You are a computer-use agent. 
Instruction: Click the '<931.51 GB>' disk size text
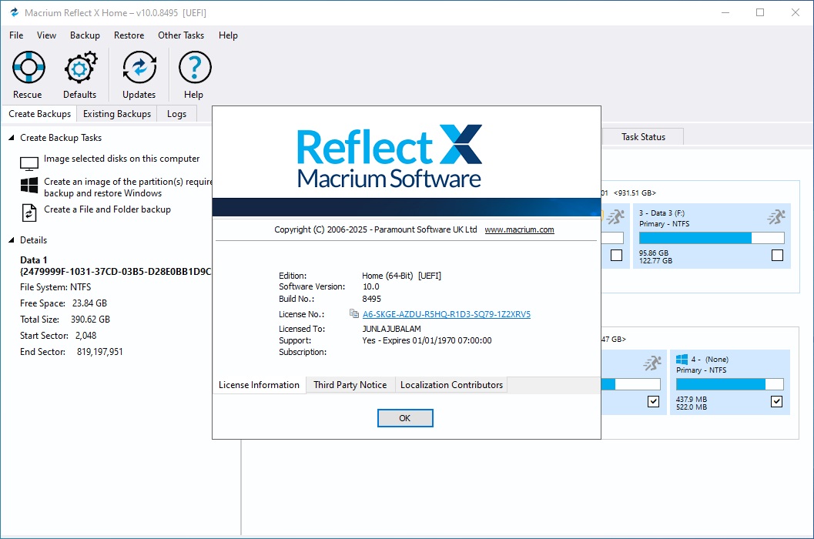click(635, 192)
